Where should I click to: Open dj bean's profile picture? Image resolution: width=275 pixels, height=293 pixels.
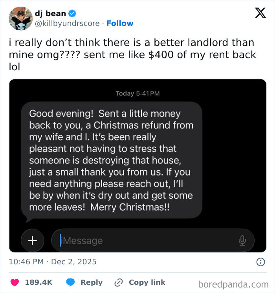click(x=20, y=18)
